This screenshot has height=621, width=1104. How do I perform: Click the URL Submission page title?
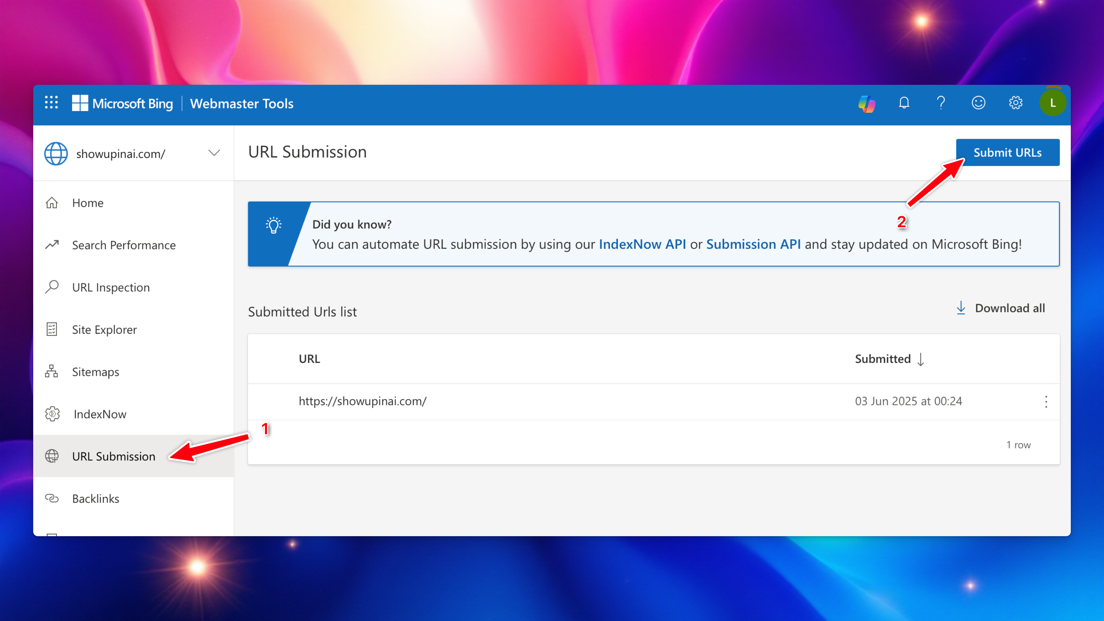point(307,152)
